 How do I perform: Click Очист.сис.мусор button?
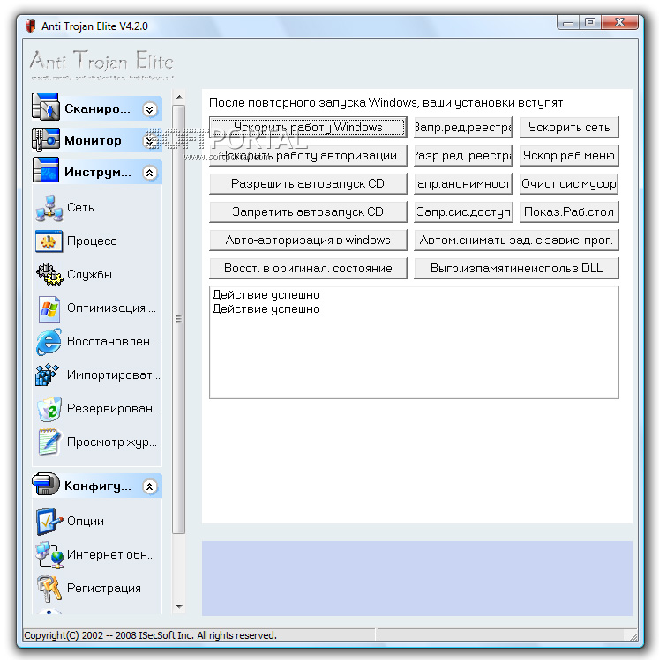(x=569, y=184)
